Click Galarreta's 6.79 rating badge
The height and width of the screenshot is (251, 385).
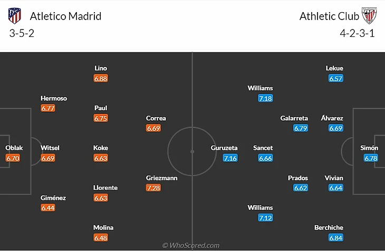pyautogui.click(x=301, y=128)
